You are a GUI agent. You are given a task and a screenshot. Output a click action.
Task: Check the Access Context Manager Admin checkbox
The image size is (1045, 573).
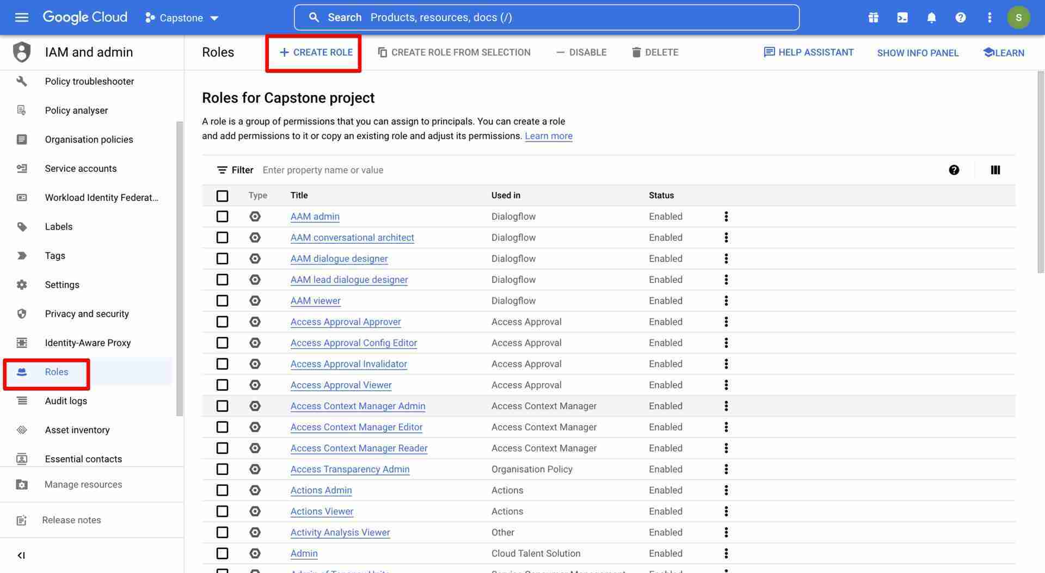tap(222, 406)
